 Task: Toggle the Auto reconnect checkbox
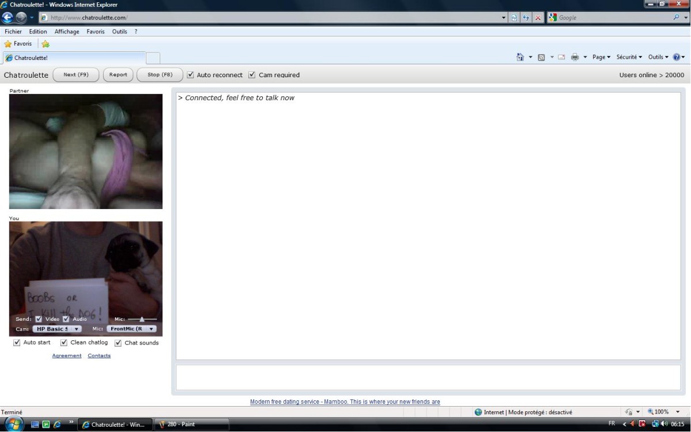(x=190, y=75)
